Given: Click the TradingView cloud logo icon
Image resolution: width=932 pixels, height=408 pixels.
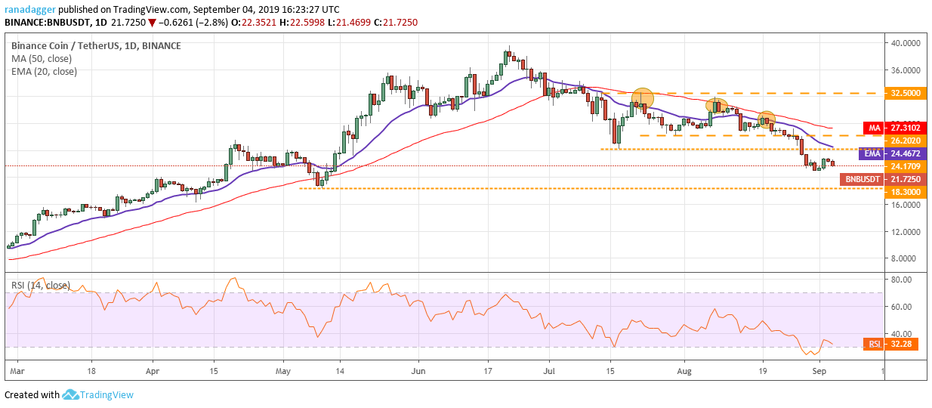Looking at the screenshot, I should pyautogui.click(x=71, y=394).
